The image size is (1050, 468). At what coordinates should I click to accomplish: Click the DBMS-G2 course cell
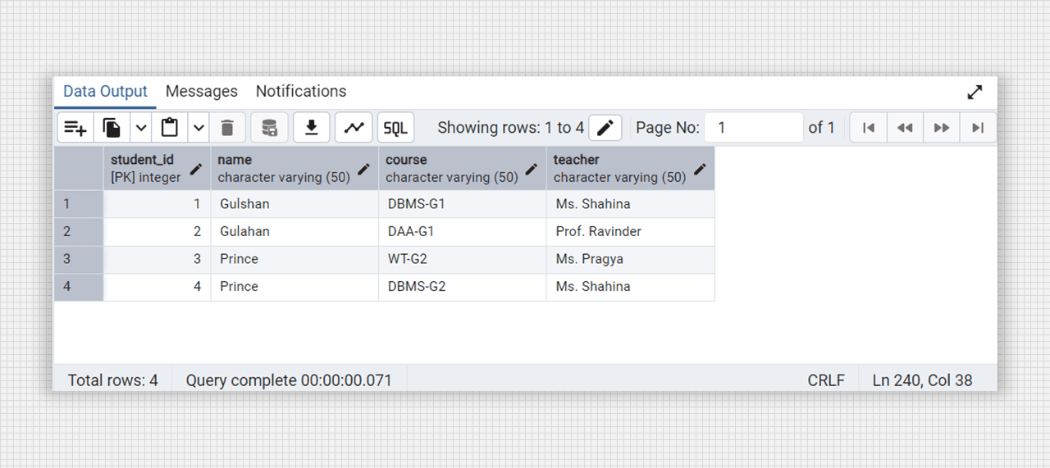point(463,287)
